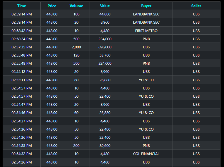Click the 02:54:26 PM time cell
The width and height of the screenshot is (224, 167).
point(22,162)
